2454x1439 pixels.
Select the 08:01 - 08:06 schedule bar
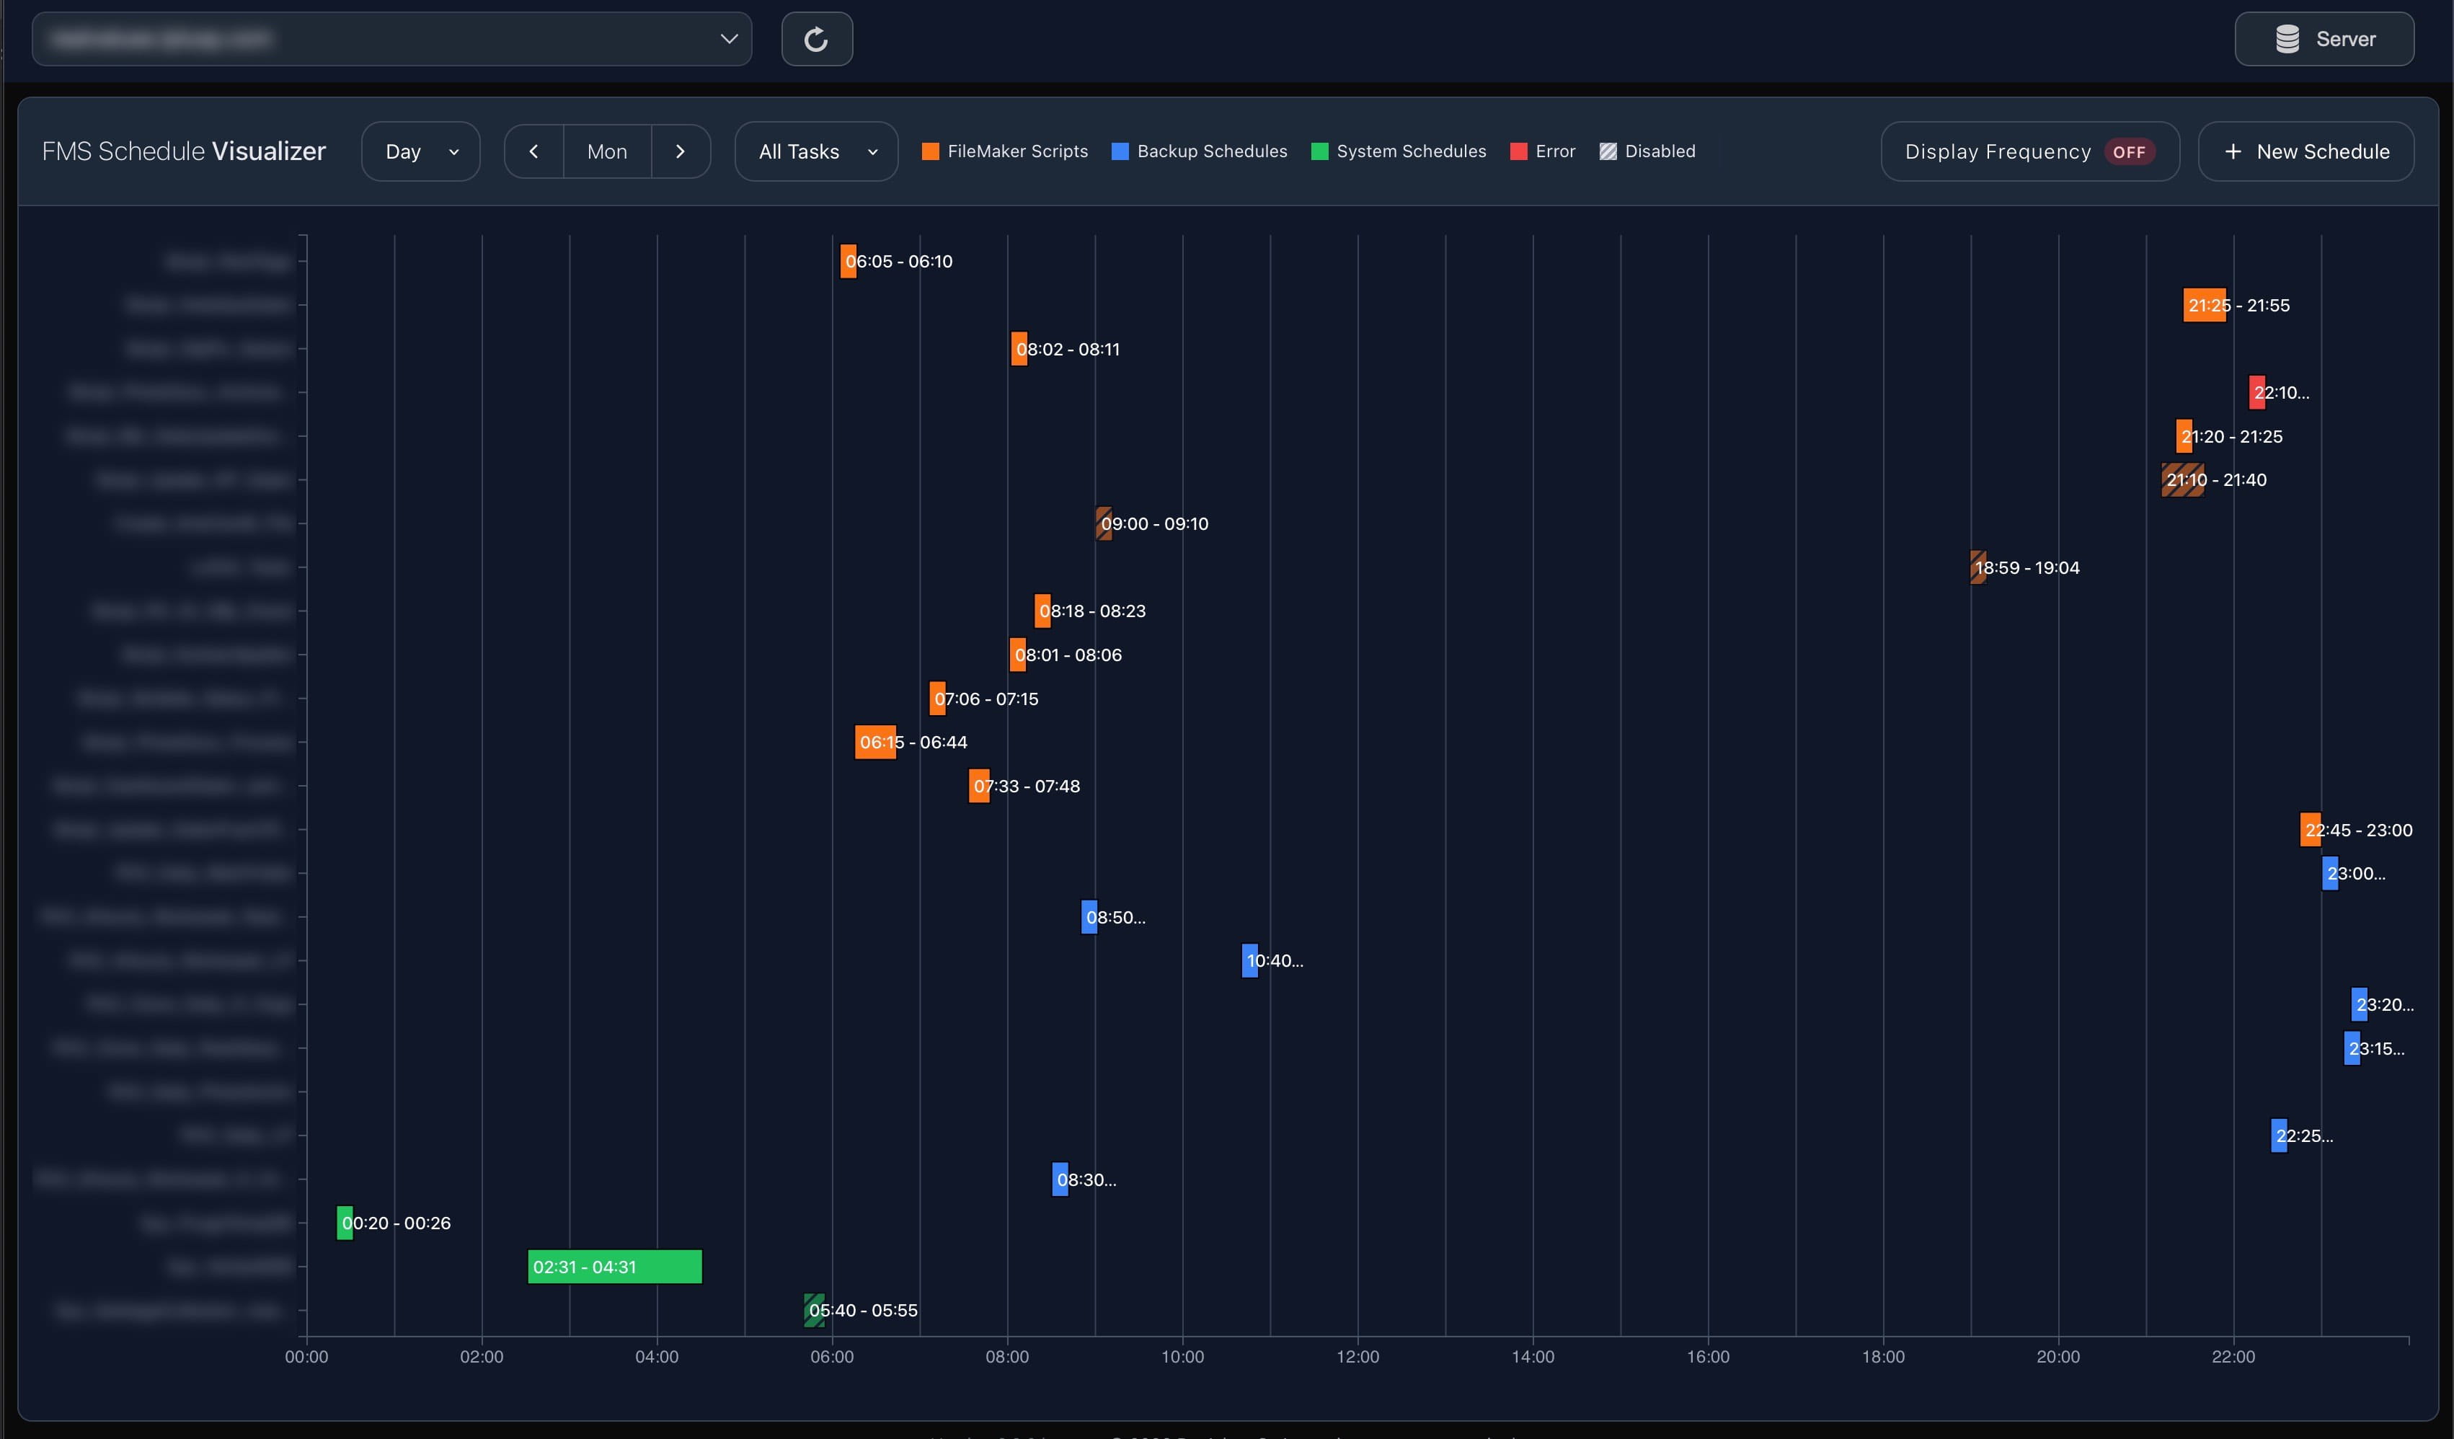tap(1018, 655)
